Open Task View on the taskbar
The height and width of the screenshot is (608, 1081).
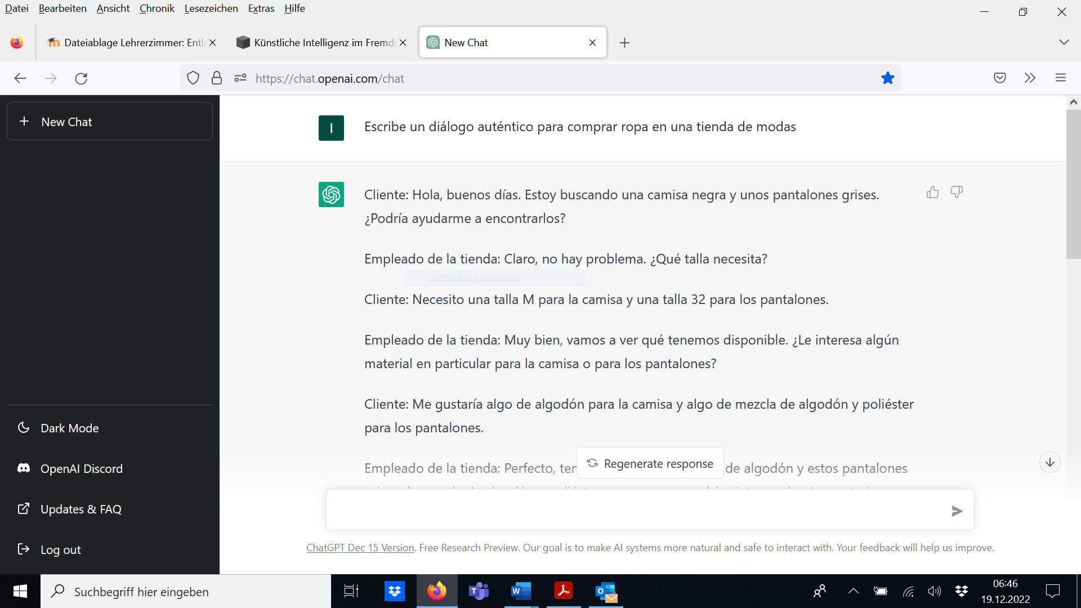pyautogui.click(x=351, y=591)
